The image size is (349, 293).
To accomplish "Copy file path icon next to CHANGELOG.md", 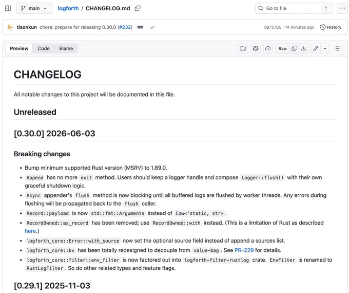I will [138, 8].
